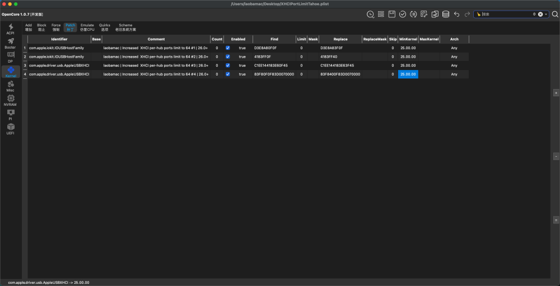Open the disk tool icon

click(x=424, y=15)
